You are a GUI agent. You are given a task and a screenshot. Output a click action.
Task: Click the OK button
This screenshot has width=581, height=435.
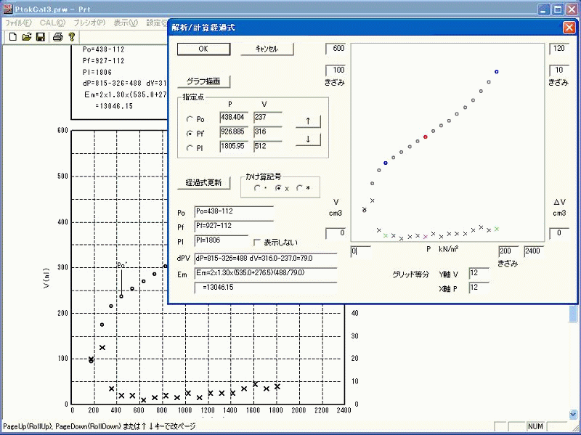203,49
